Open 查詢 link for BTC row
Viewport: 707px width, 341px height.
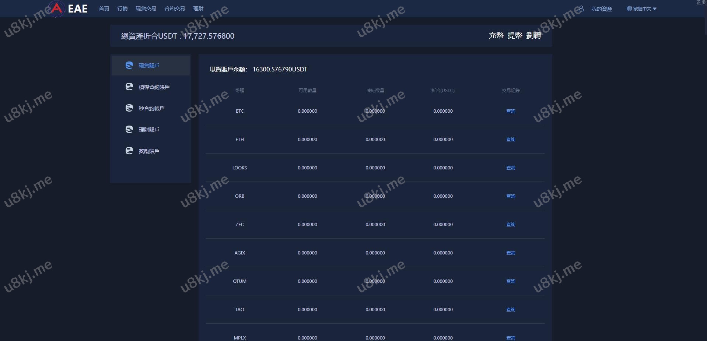[511, 111]
